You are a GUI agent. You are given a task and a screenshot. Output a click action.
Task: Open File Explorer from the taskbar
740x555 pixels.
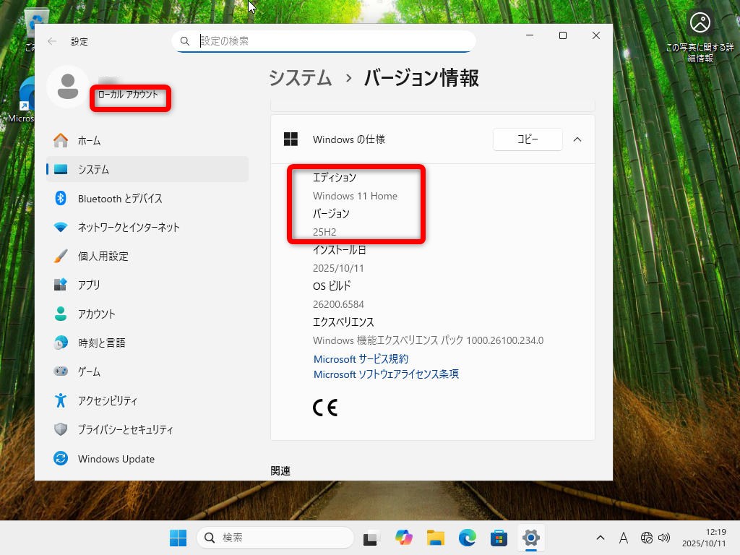(435, 538)
